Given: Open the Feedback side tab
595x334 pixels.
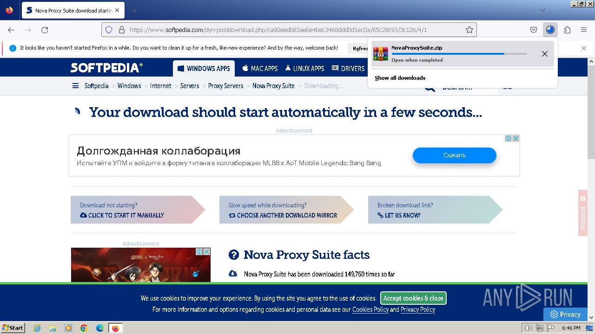Looking at the screenshot, I should (x=583, y=213).
